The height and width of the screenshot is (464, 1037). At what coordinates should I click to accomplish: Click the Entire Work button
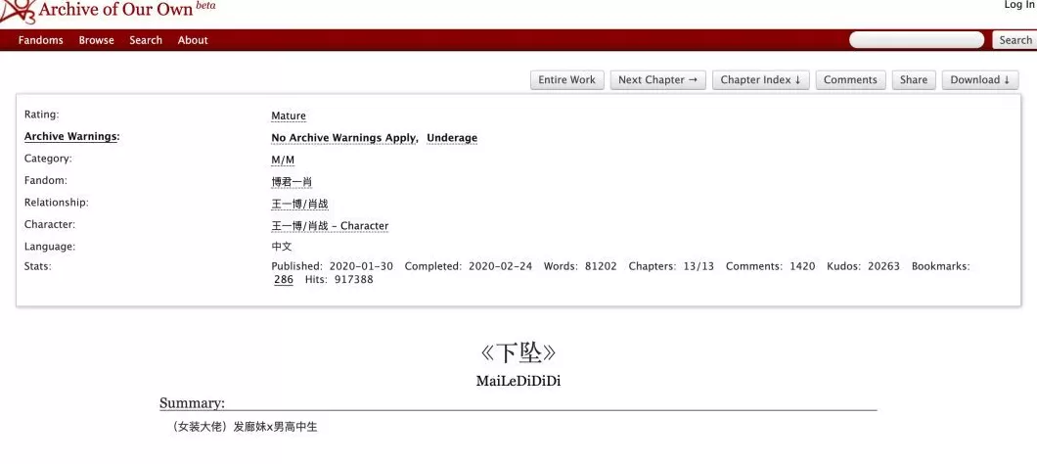tap(566, 80)
